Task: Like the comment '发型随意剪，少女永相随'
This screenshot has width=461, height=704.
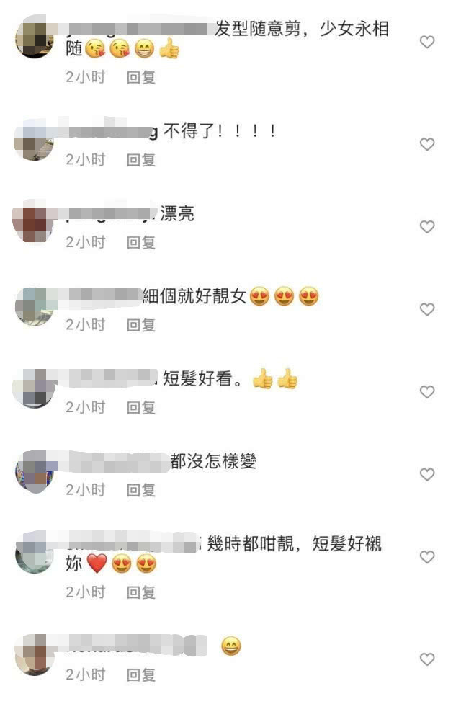Action: coord(427,43)
